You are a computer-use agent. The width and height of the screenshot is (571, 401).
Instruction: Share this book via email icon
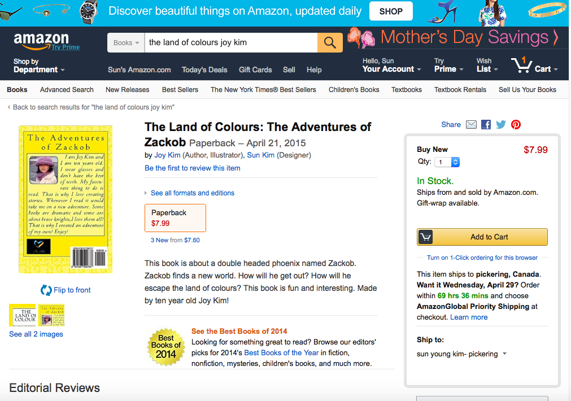[x=471, y=125]
